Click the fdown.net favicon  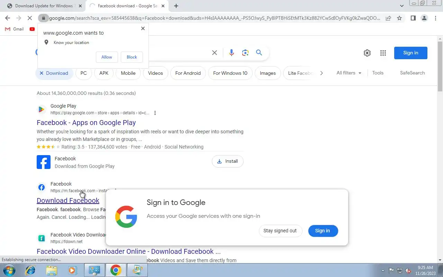coord(42,238)
